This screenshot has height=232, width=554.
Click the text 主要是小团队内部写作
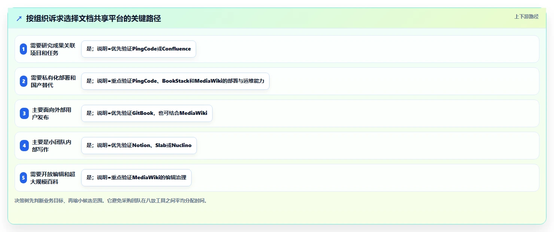coord(52,146)
